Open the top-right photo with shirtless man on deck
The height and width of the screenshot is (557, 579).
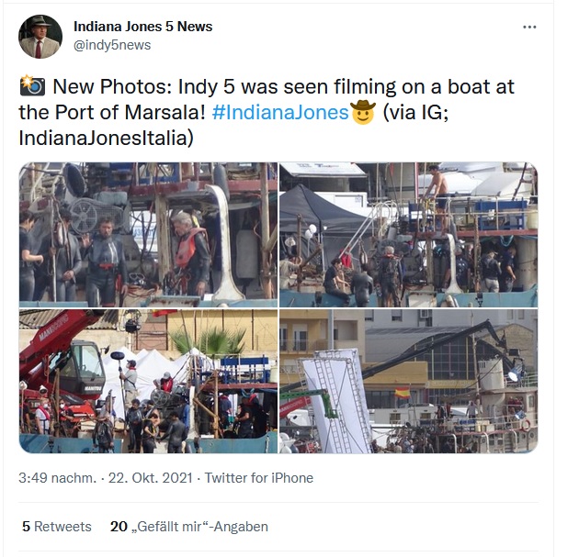408,235
